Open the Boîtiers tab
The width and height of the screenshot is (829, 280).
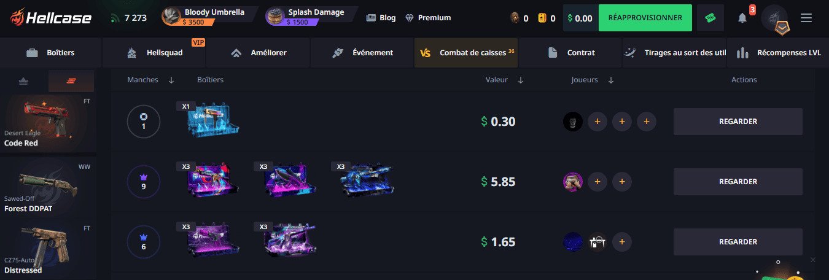(51, 53)
